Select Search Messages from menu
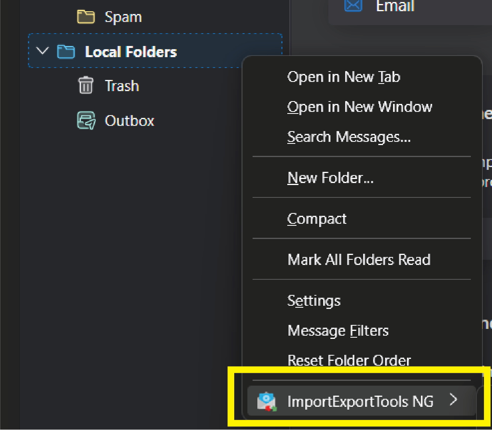The image size is (492, 430). click(x=349, y=137)
